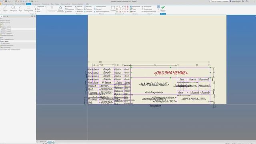Open the Вид ribbon tab
Viewport: 256px width, 144px height.
pos(52,4)
